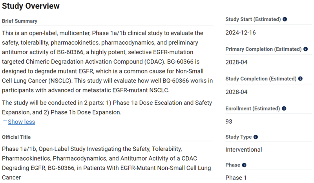This screenshot has width=314, height=183.
Task: Click info icon next to Study Completion (Estimated)
Action: click(x=301, y=79)
